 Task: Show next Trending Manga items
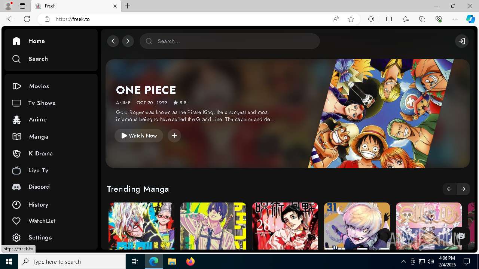click(x=463, y=189)
